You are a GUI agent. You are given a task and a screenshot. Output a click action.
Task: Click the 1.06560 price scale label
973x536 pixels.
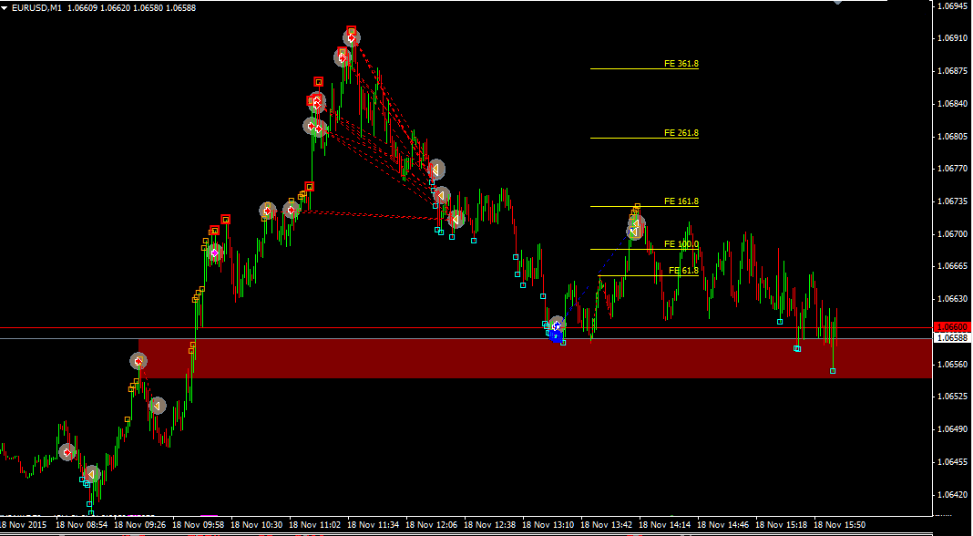point(953,365)
